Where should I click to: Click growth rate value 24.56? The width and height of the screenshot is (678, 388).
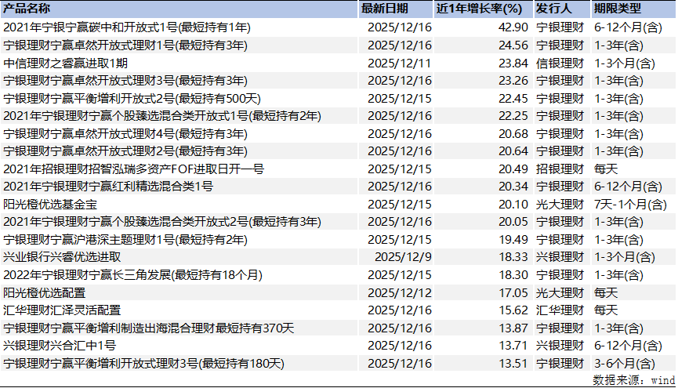[513, 45]
